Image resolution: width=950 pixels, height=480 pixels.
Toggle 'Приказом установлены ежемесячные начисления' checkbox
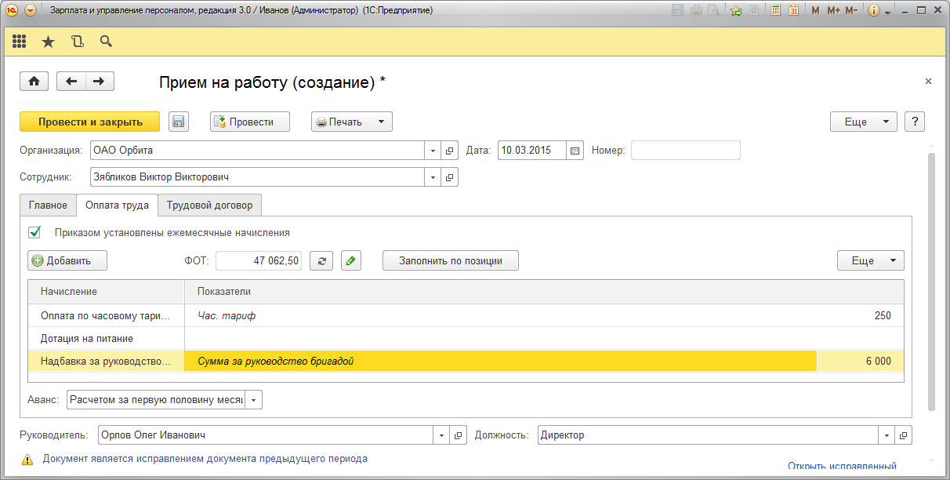click(x=34, y=232)
